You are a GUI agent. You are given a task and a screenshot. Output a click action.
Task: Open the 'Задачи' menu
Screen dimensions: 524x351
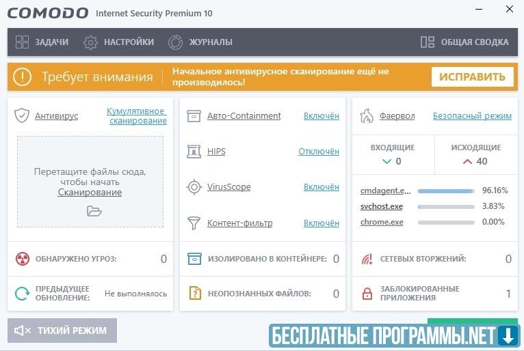coord(42,42)
